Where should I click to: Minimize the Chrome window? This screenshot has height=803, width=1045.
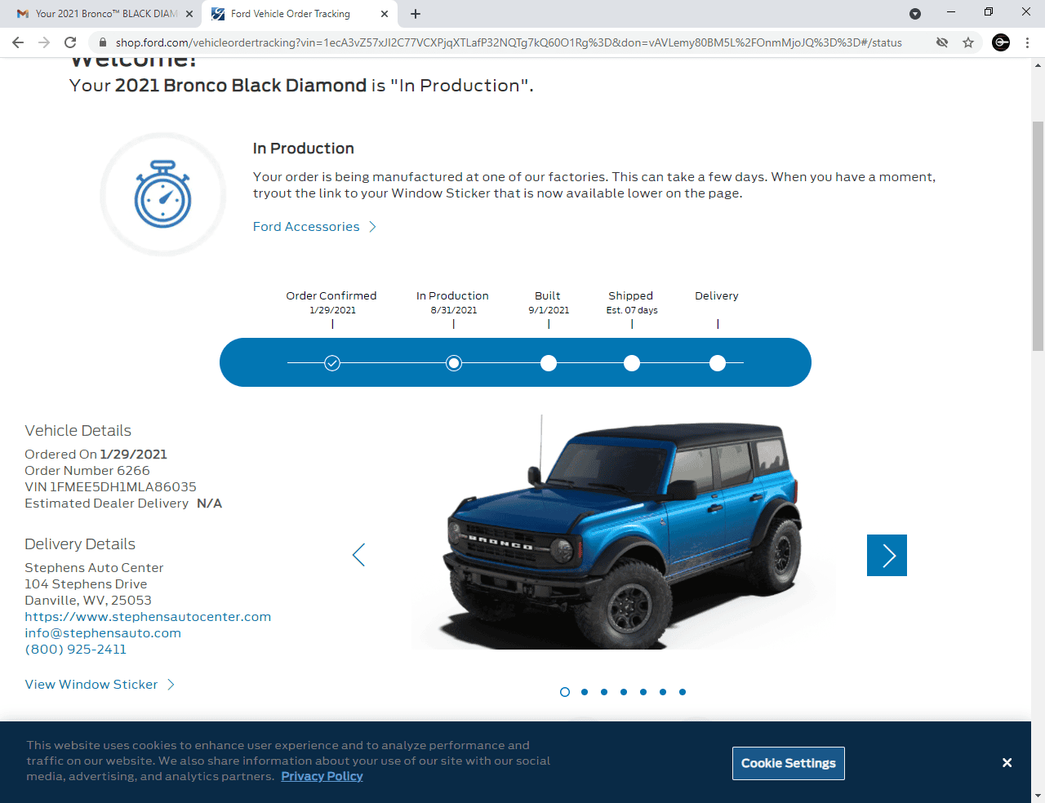[x=951, y=12]
